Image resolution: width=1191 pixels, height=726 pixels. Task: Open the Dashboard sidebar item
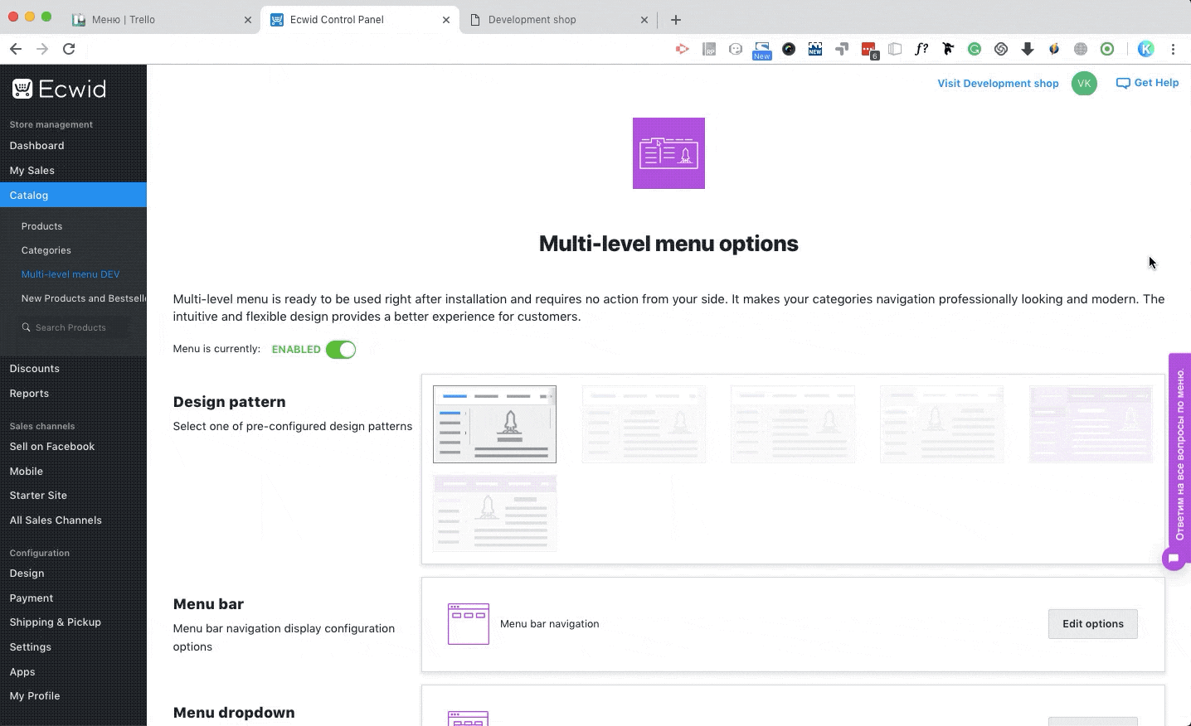(36, 146)
